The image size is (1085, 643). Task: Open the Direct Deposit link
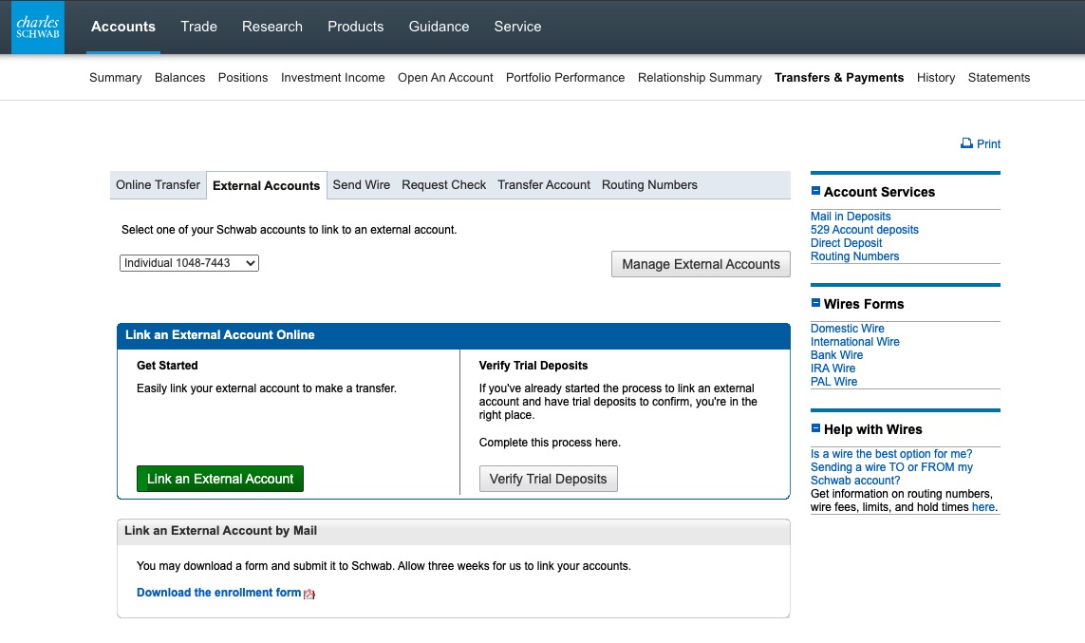click(848, 243)
